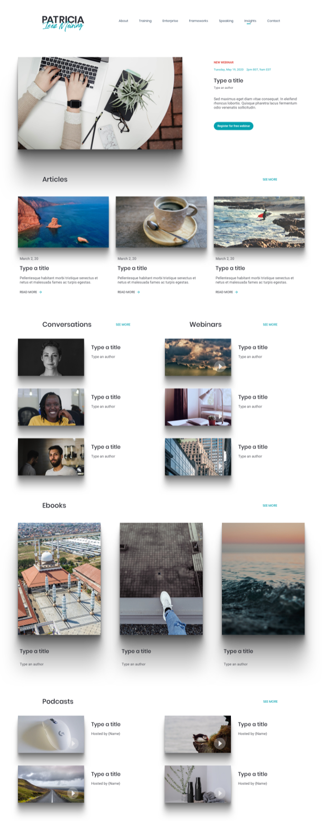Open the About menu item
Screen dimensions: 326x827
coord(123,21)
